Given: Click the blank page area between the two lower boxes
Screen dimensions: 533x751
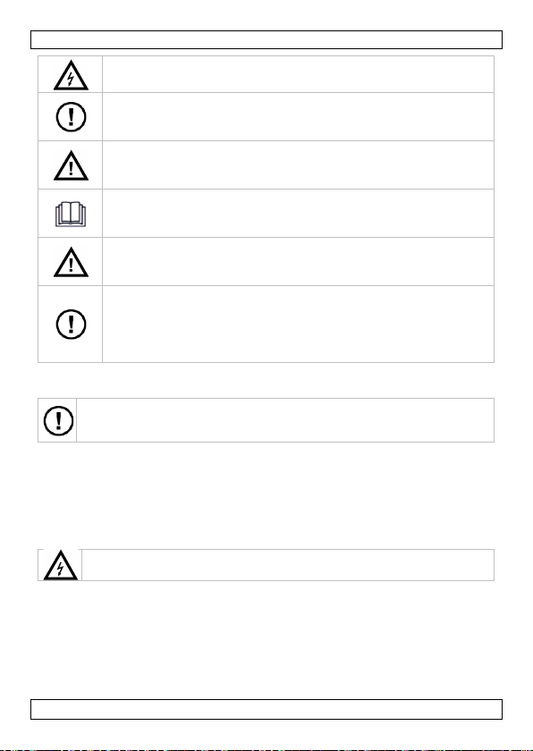Looking at the screenshot, I should coord(266,495).
